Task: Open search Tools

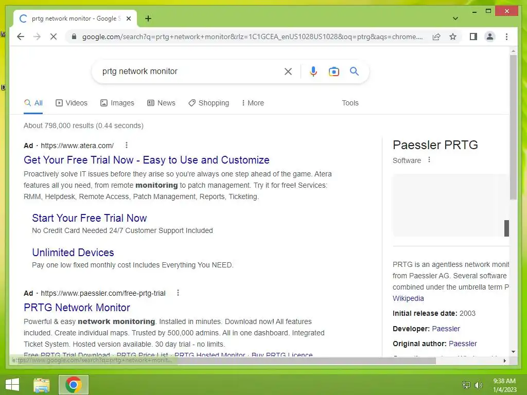Action: click(350, 103)
